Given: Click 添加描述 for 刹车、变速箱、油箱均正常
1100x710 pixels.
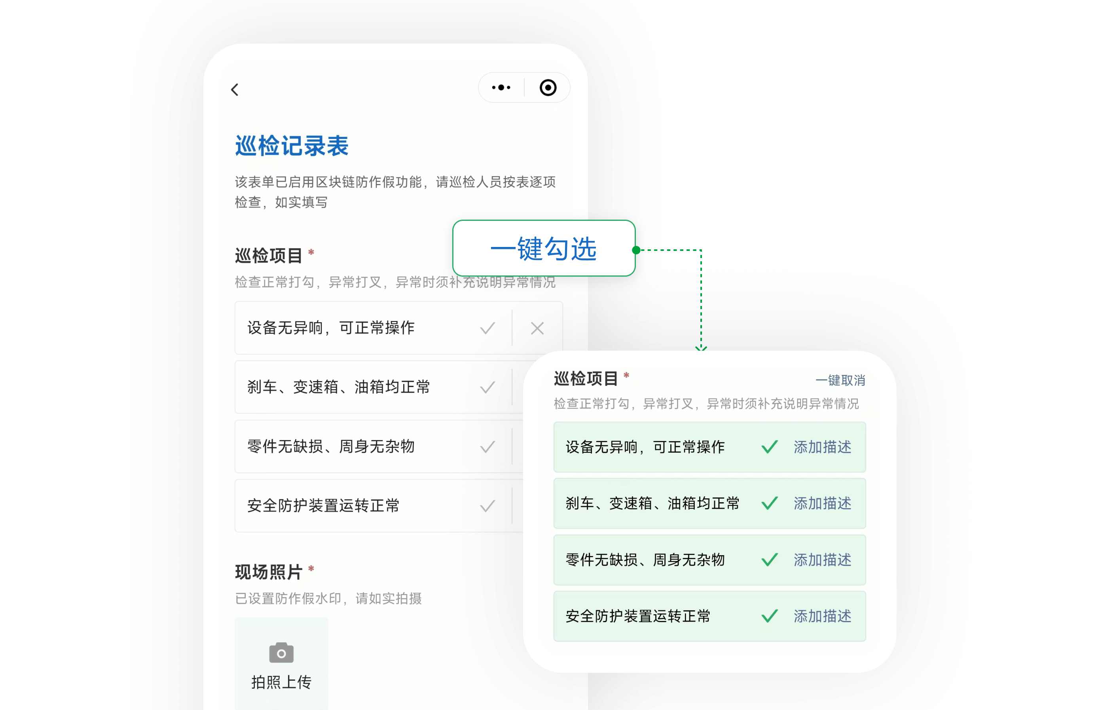Looking at the screenshot, I should coord(822,503).
